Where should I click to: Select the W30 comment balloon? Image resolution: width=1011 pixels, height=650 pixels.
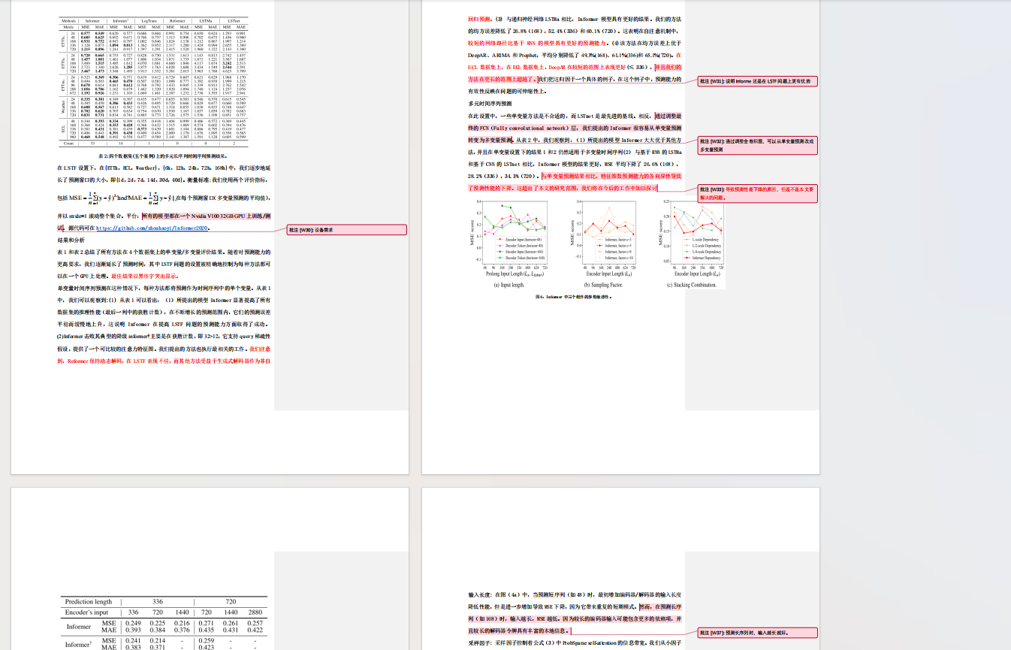pos(346,230)
